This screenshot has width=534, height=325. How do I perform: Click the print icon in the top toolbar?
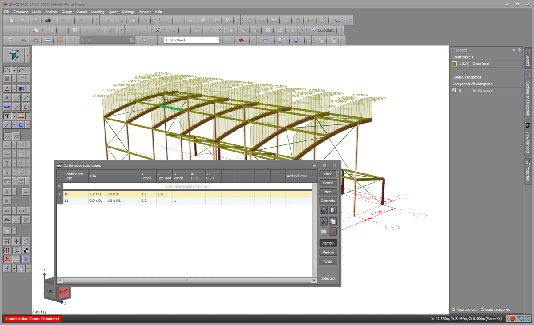48,20
